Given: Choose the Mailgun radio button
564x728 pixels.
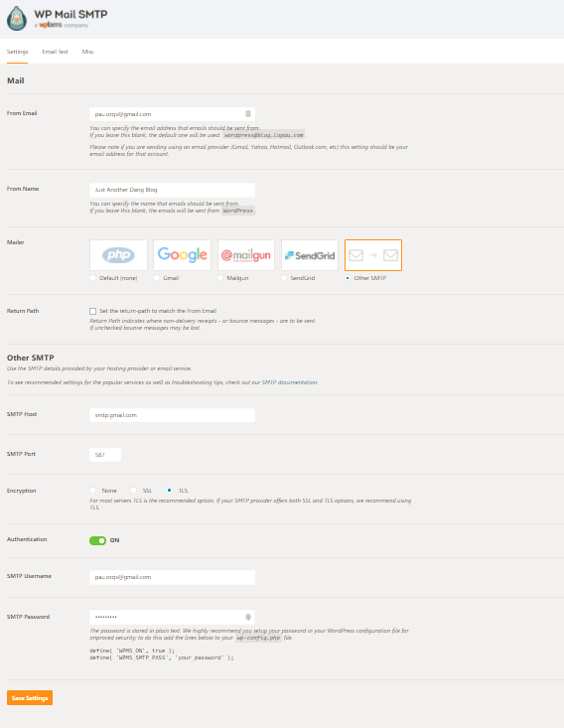Looking at the screenshot, I should [x=220, y=278].
